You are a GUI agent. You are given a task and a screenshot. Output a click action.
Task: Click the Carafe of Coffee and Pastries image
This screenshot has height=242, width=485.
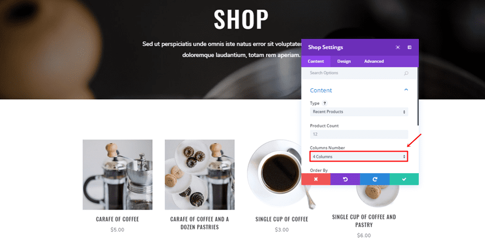pos(200,175)
